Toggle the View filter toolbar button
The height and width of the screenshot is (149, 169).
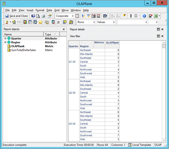coord(35,22)
